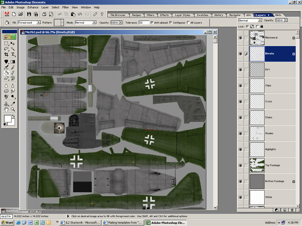Switch to the History tab

tap(219, 15)
